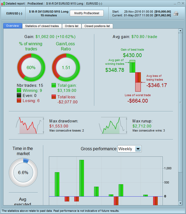
Task: Click worst trade value -$664.00
Action: [138, 101]
